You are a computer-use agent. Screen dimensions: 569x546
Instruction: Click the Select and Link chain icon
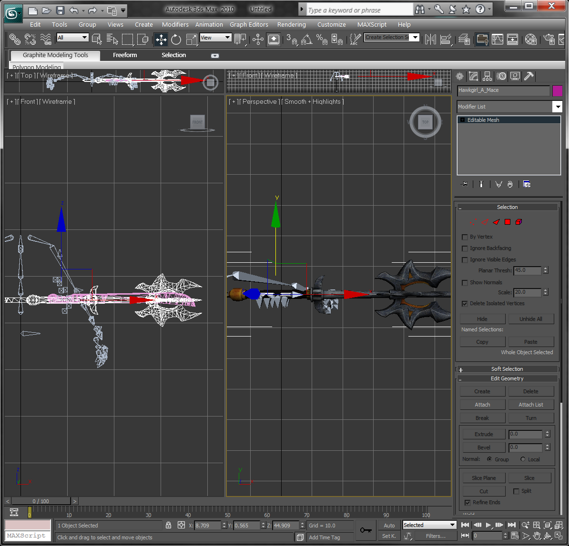15,39
